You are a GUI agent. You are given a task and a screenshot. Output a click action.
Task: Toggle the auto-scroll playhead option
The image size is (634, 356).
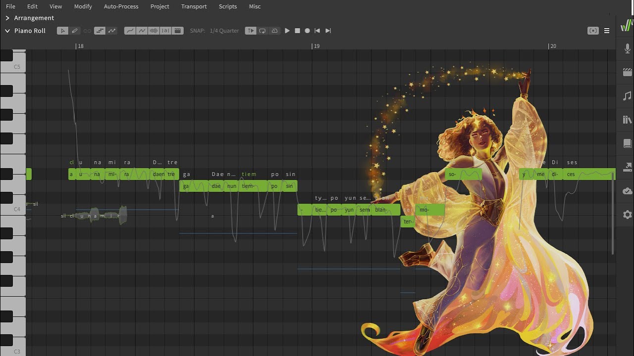coord(251,31)
